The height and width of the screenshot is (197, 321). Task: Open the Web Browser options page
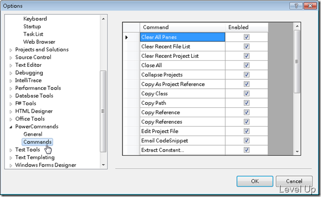[39, 42]
